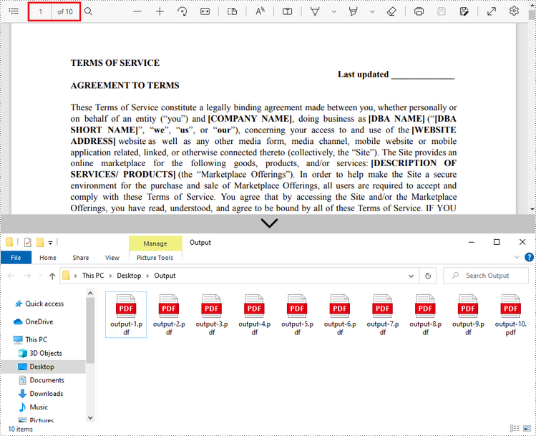
Task: Open the Share ribbon tab
Action: (x=81, y=258)
